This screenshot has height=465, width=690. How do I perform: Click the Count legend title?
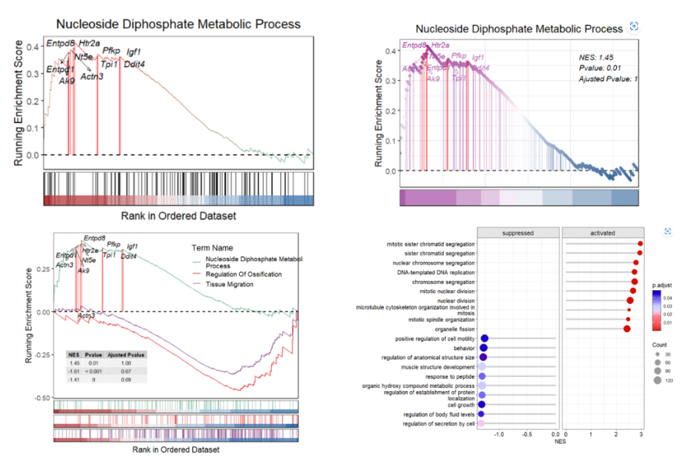(659, 345)
